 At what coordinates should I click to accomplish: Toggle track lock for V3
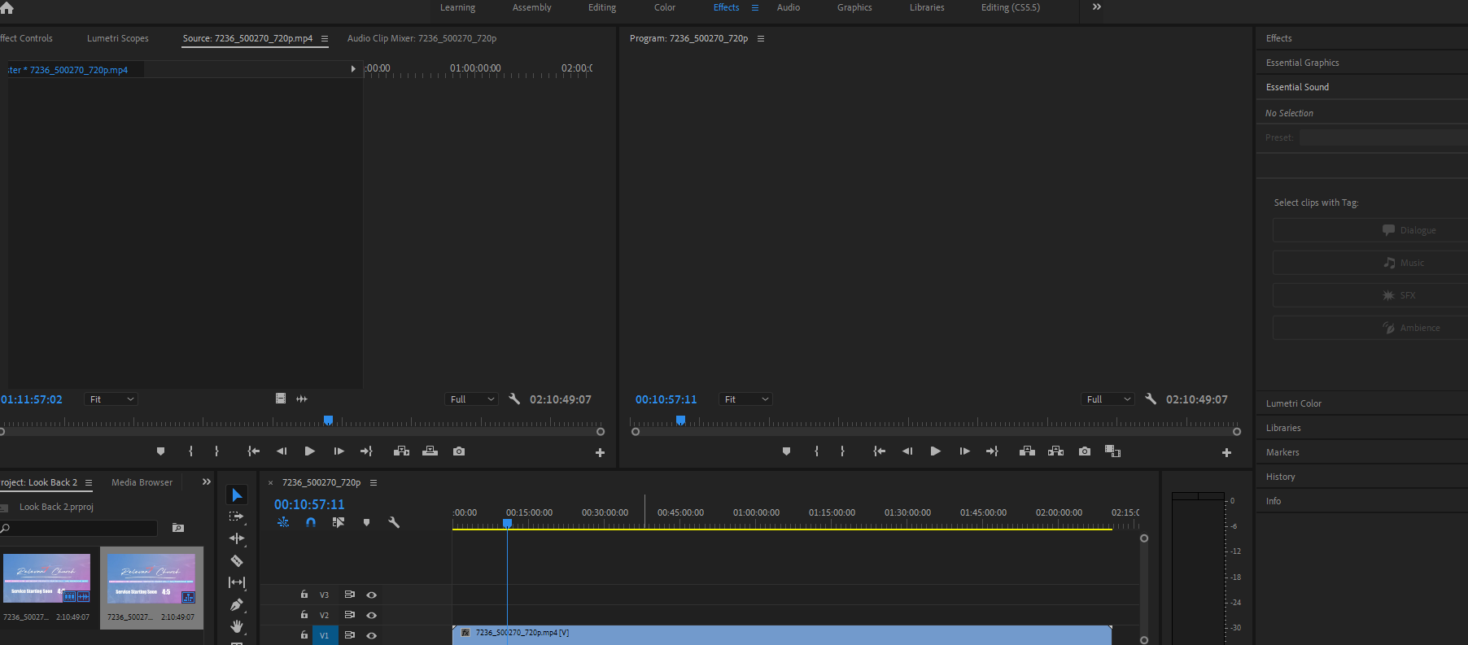[304, 595]
